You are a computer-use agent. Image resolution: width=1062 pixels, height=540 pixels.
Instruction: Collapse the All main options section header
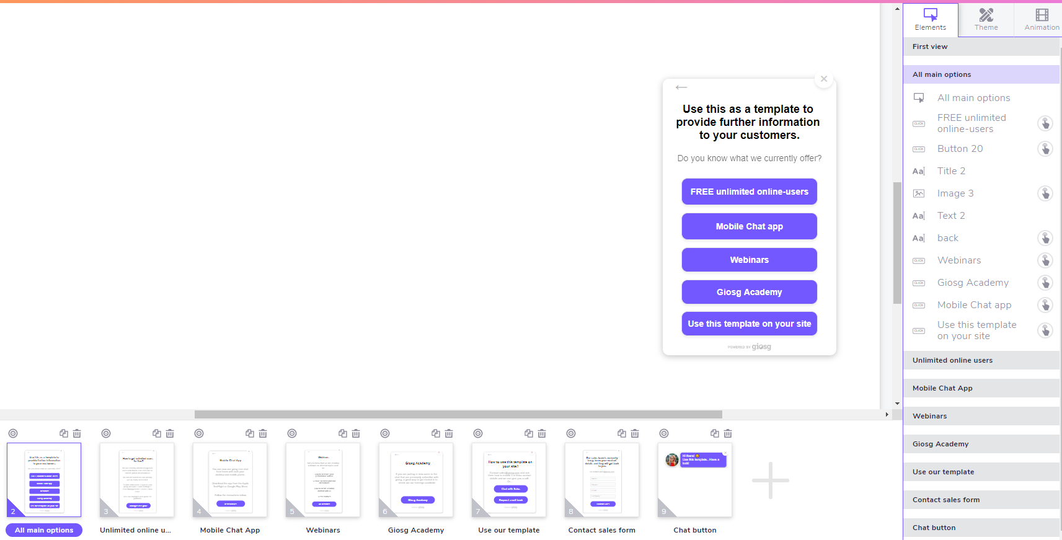tap(981, 74)
